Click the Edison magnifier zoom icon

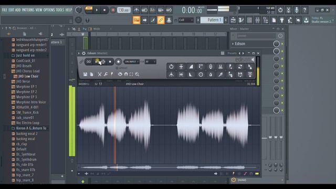137,74
